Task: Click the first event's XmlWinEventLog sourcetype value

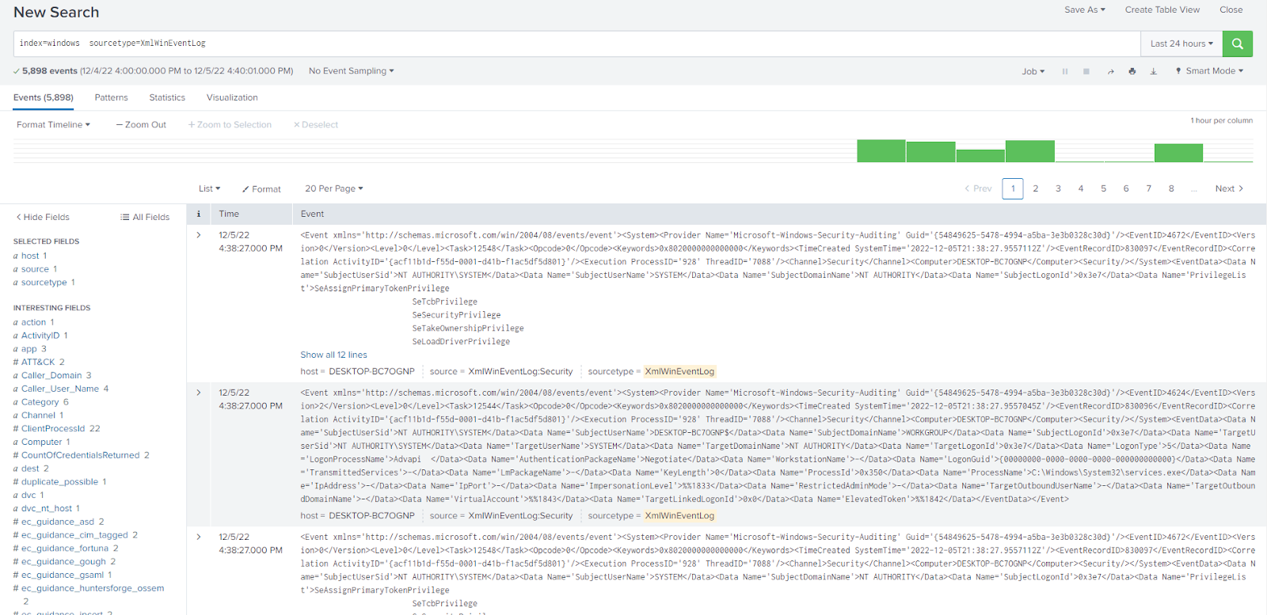Action: [679, 371]
